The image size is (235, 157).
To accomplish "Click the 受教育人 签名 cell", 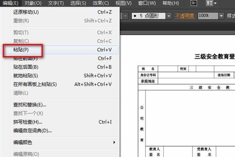I will click(x=204, y=152).
